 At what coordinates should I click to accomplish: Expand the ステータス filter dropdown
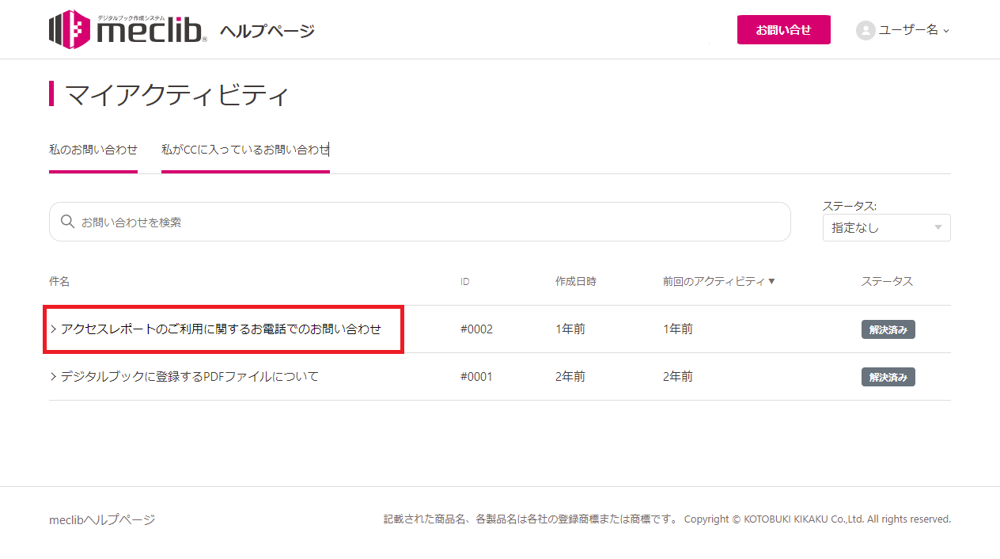[885, 227]
